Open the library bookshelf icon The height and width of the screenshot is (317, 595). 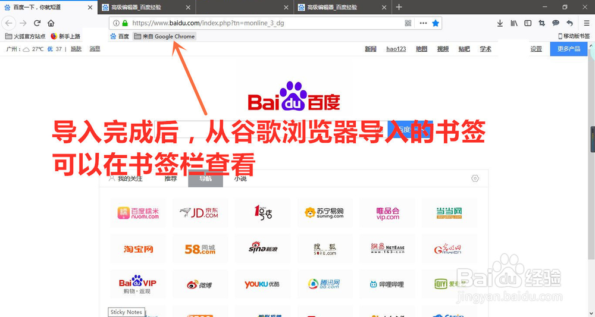514,23
